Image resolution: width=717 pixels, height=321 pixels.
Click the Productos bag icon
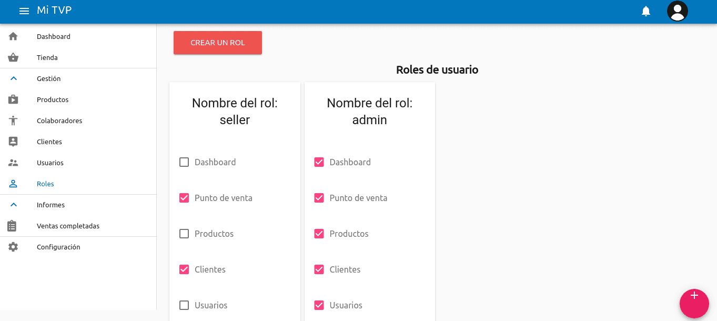point(13,99)
